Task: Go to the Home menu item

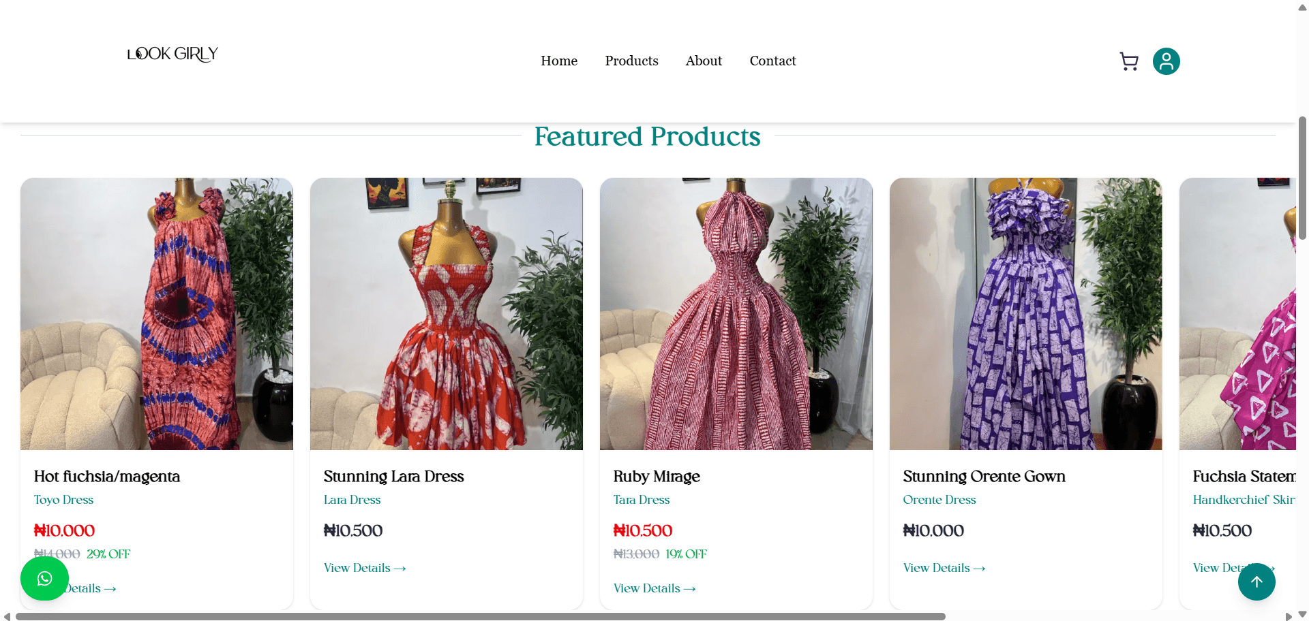Action: pos(559,61)
